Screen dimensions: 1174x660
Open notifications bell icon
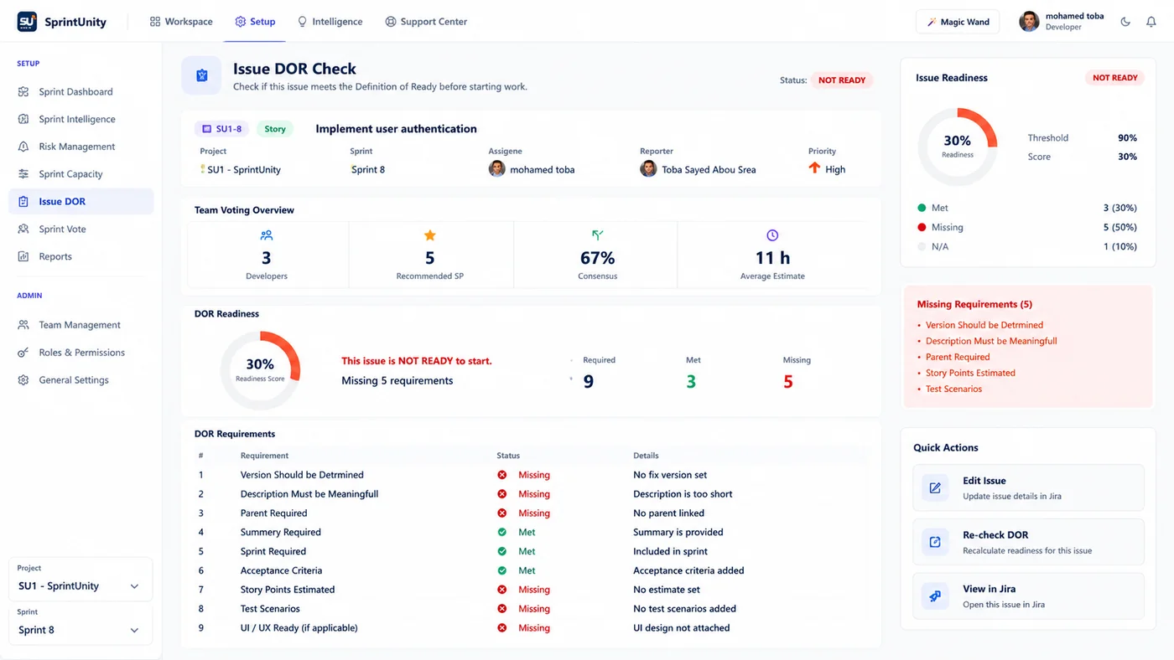[1151, 22]
